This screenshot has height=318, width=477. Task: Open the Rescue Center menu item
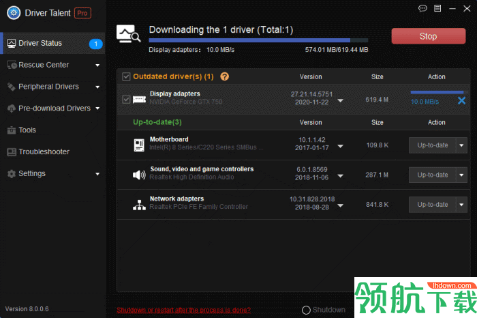coord(53,65)
